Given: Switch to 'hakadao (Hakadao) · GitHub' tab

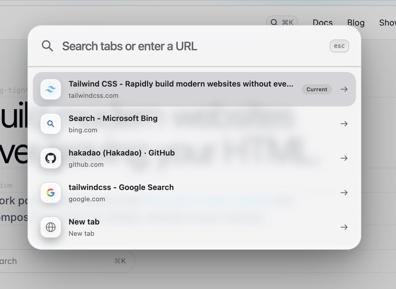Looking at the screenshot, I should point(122,153).
